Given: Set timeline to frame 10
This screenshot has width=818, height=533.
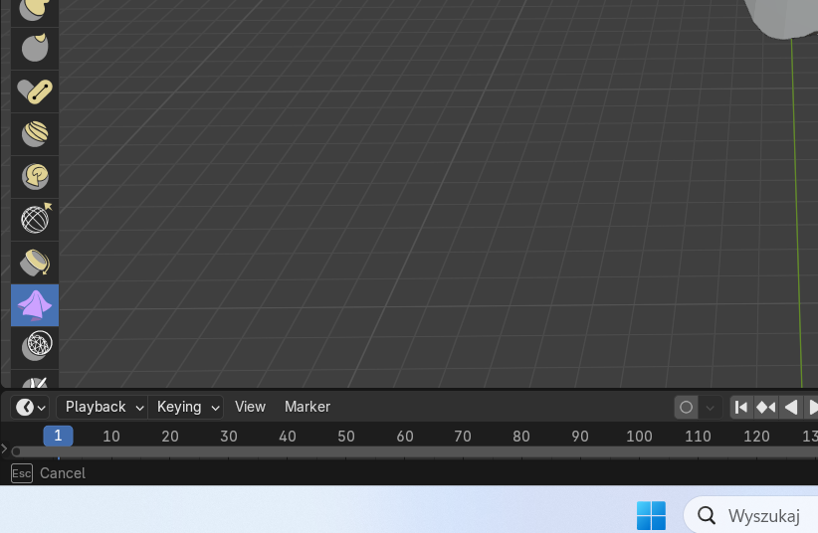Looking at the screenshot, I should point(111,436).
